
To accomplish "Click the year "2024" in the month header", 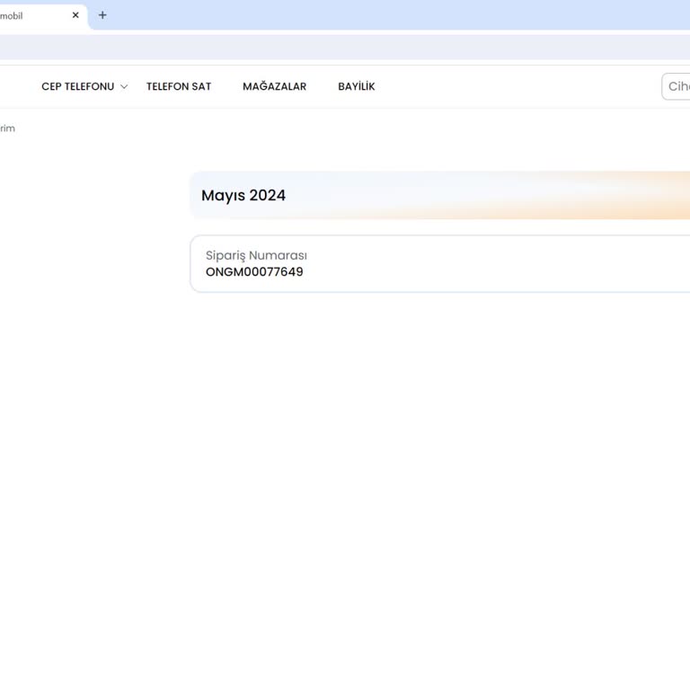I will [x=268, y=196].
